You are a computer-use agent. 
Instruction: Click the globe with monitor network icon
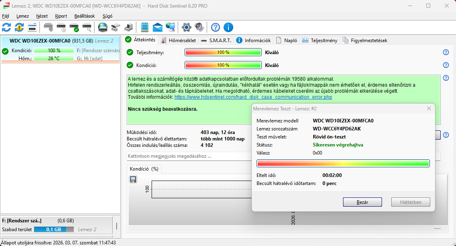(170, 28)
